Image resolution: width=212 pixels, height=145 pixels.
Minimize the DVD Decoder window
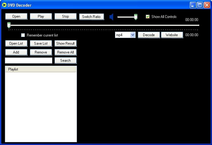(x=193, y=5)
